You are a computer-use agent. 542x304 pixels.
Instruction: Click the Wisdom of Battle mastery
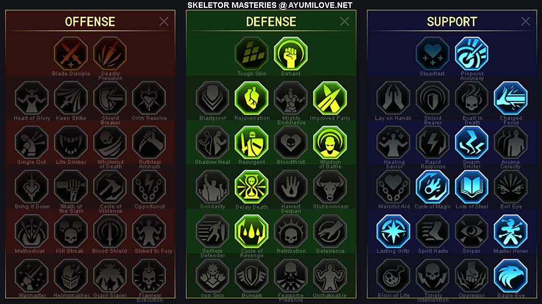click(x=330, y=142)
